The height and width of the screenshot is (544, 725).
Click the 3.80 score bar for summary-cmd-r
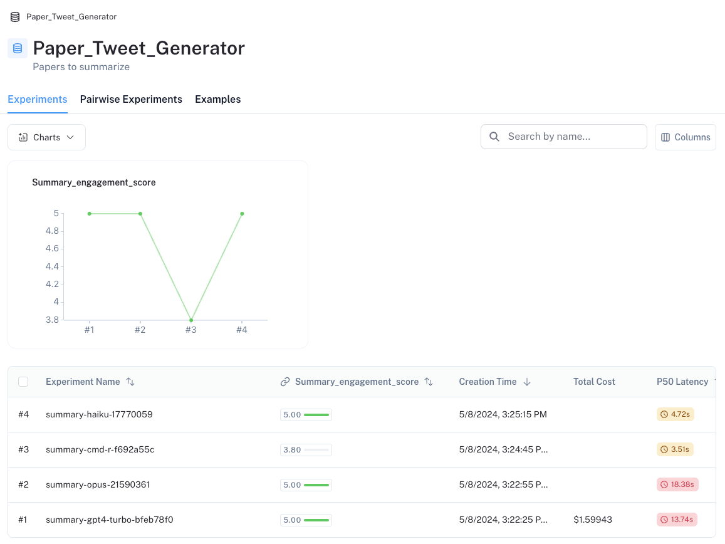306,449
